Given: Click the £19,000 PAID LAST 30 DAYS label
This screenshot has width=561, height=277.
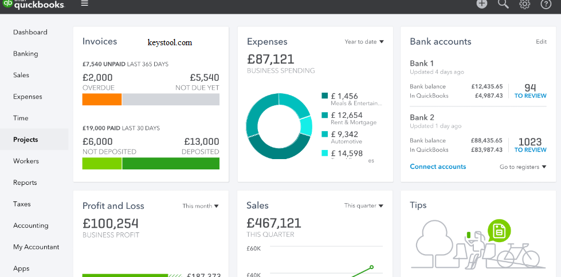Looking at the screenshot, I should point(121,128).
